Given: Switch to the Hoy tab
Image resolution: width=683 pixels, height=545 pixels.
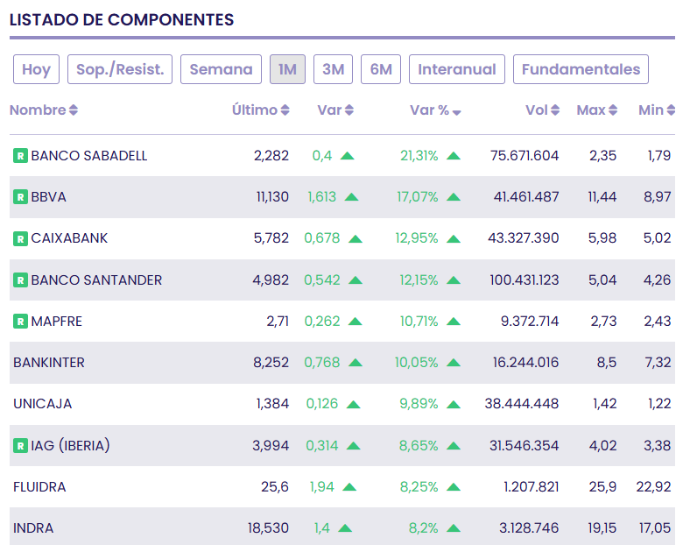Looking at the screenshot, I should point(36,69).
